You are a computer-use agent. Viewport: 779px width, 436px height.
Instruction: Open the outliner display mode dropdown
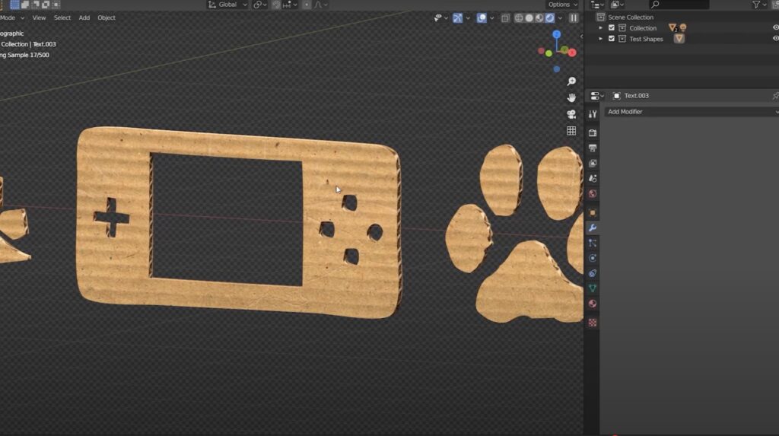(x=618, y=5)
